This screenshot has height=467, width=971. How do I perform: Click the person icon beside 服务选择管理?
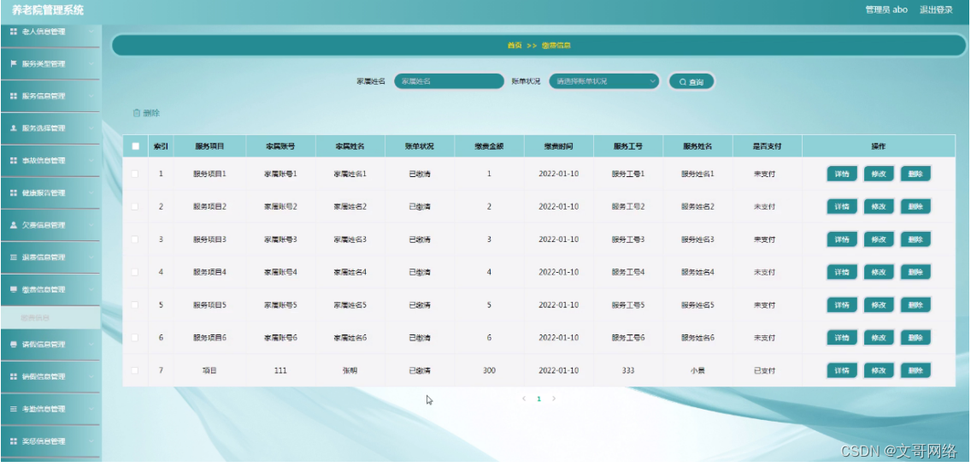14,128
